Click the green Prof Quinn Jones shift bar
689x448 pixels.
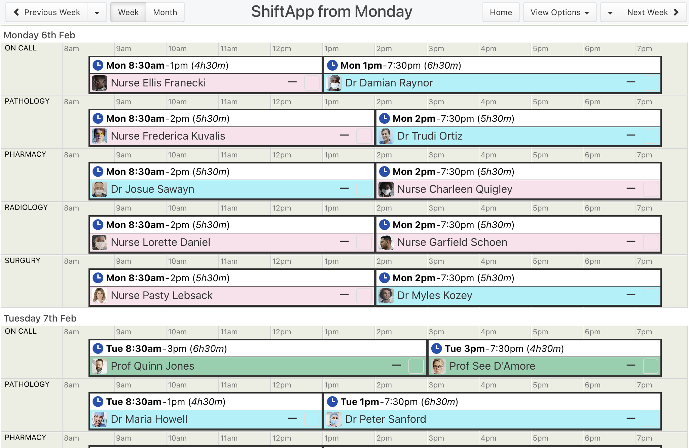pos(258,366)
